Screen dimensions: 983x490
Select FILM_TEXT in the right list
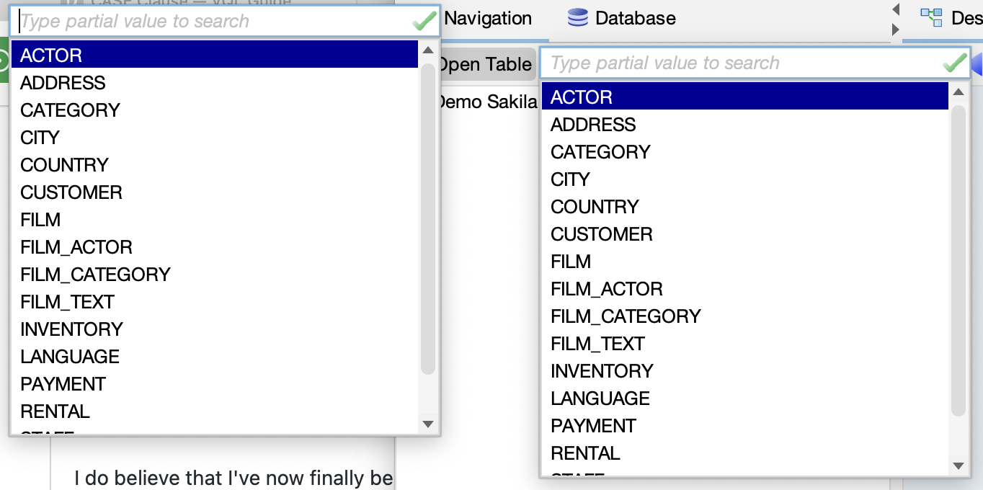(x=745, y=343)
